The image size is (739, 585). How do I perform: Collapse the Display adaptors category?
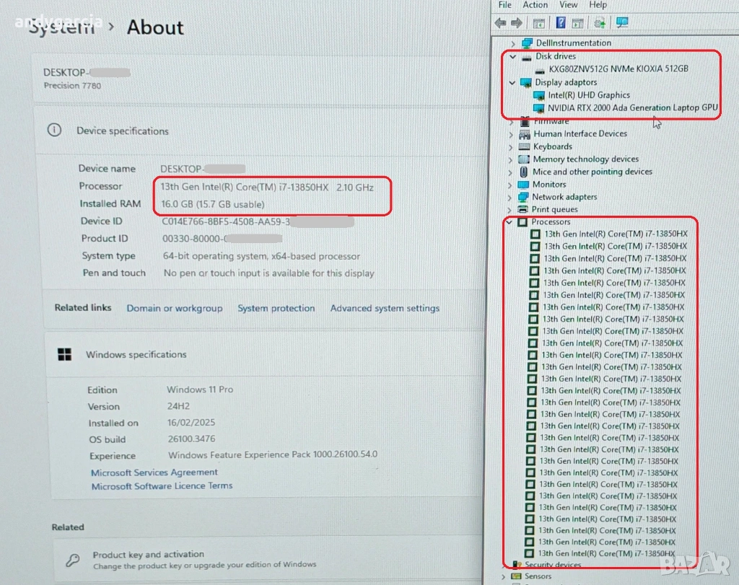coord(512,82)
